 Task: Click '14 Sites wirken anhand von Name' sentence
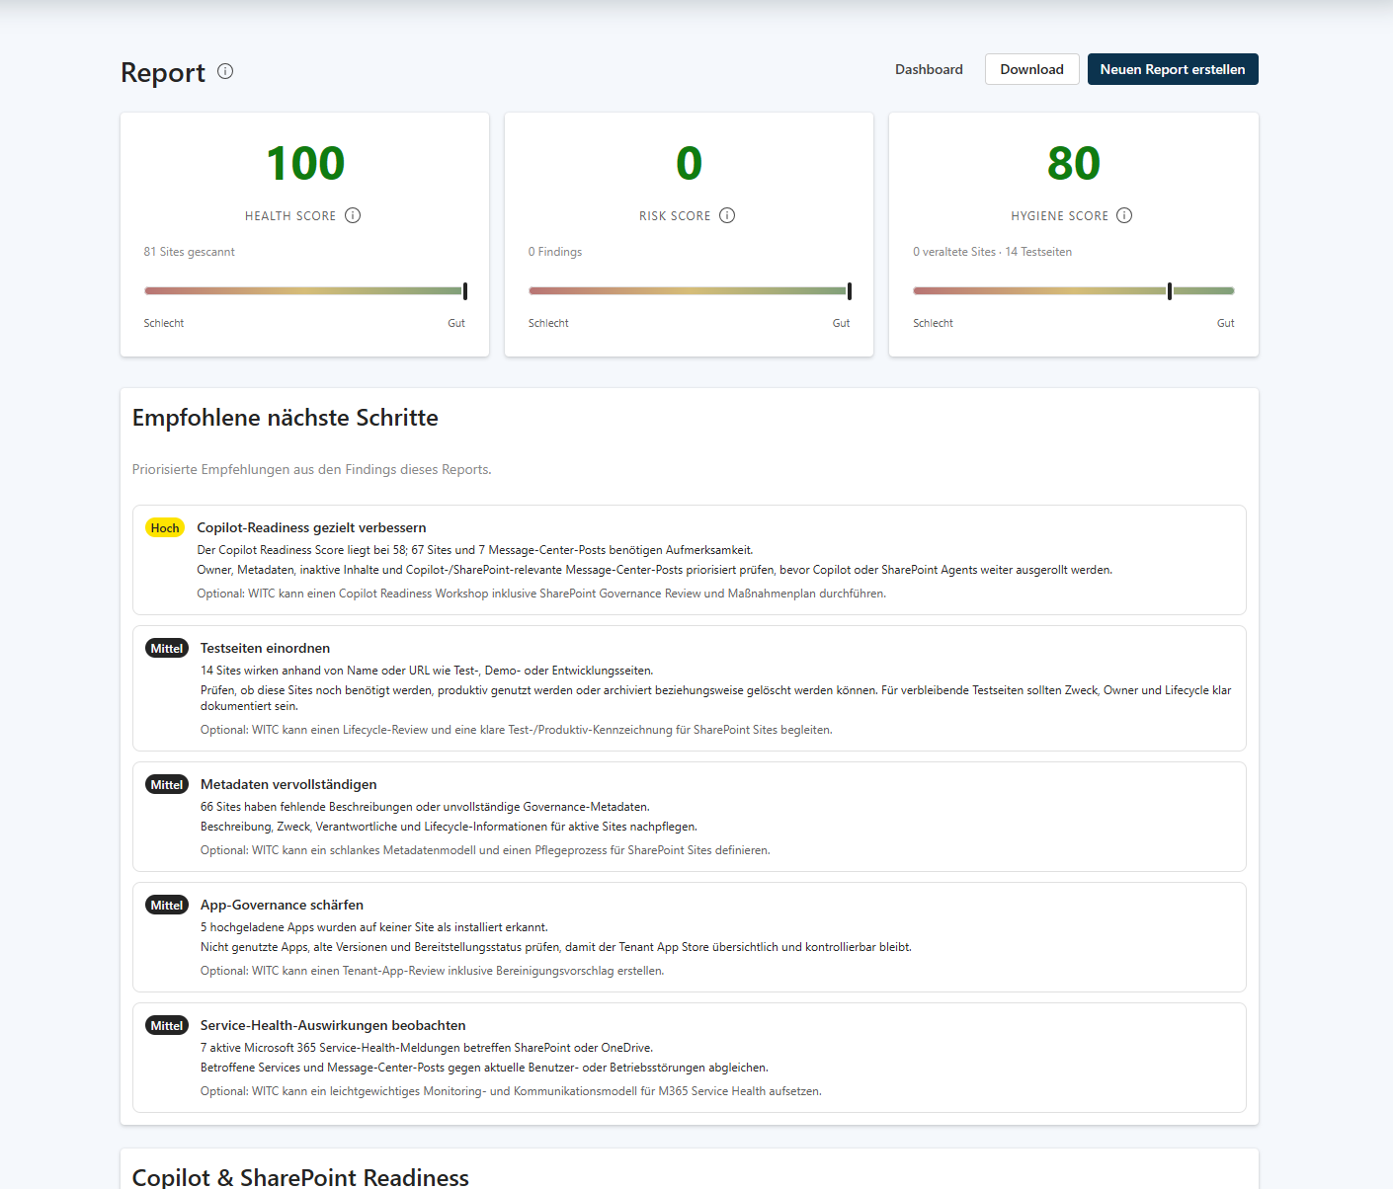(x=427, y=671)
